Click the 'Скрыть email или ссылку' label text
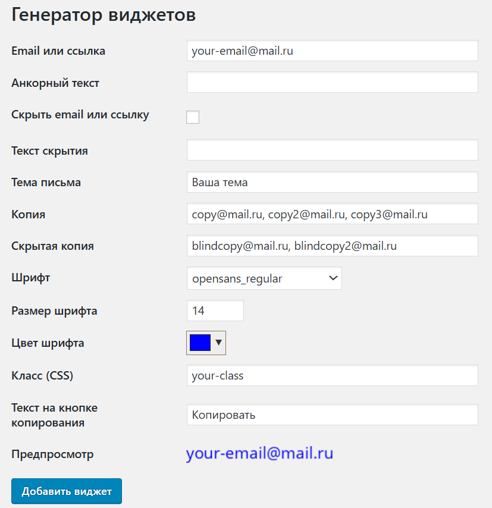Image resolution: width=492 pixels, height=508 pixels. pos(80,115)
